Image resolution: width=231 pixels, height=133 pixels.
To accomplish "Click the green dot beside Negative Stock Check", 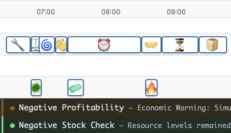I will pyautogui.click(x=13, y=126).
